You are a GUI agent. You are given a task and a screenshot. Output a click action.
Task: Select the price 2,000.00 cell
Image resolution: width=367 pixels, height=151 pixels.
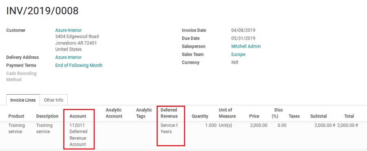tap(259, 125)
